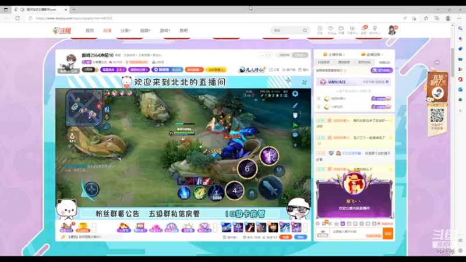Screen dimensions: 466x262
Task: Mute the tab via speaker icon
Action: (22, 9)
